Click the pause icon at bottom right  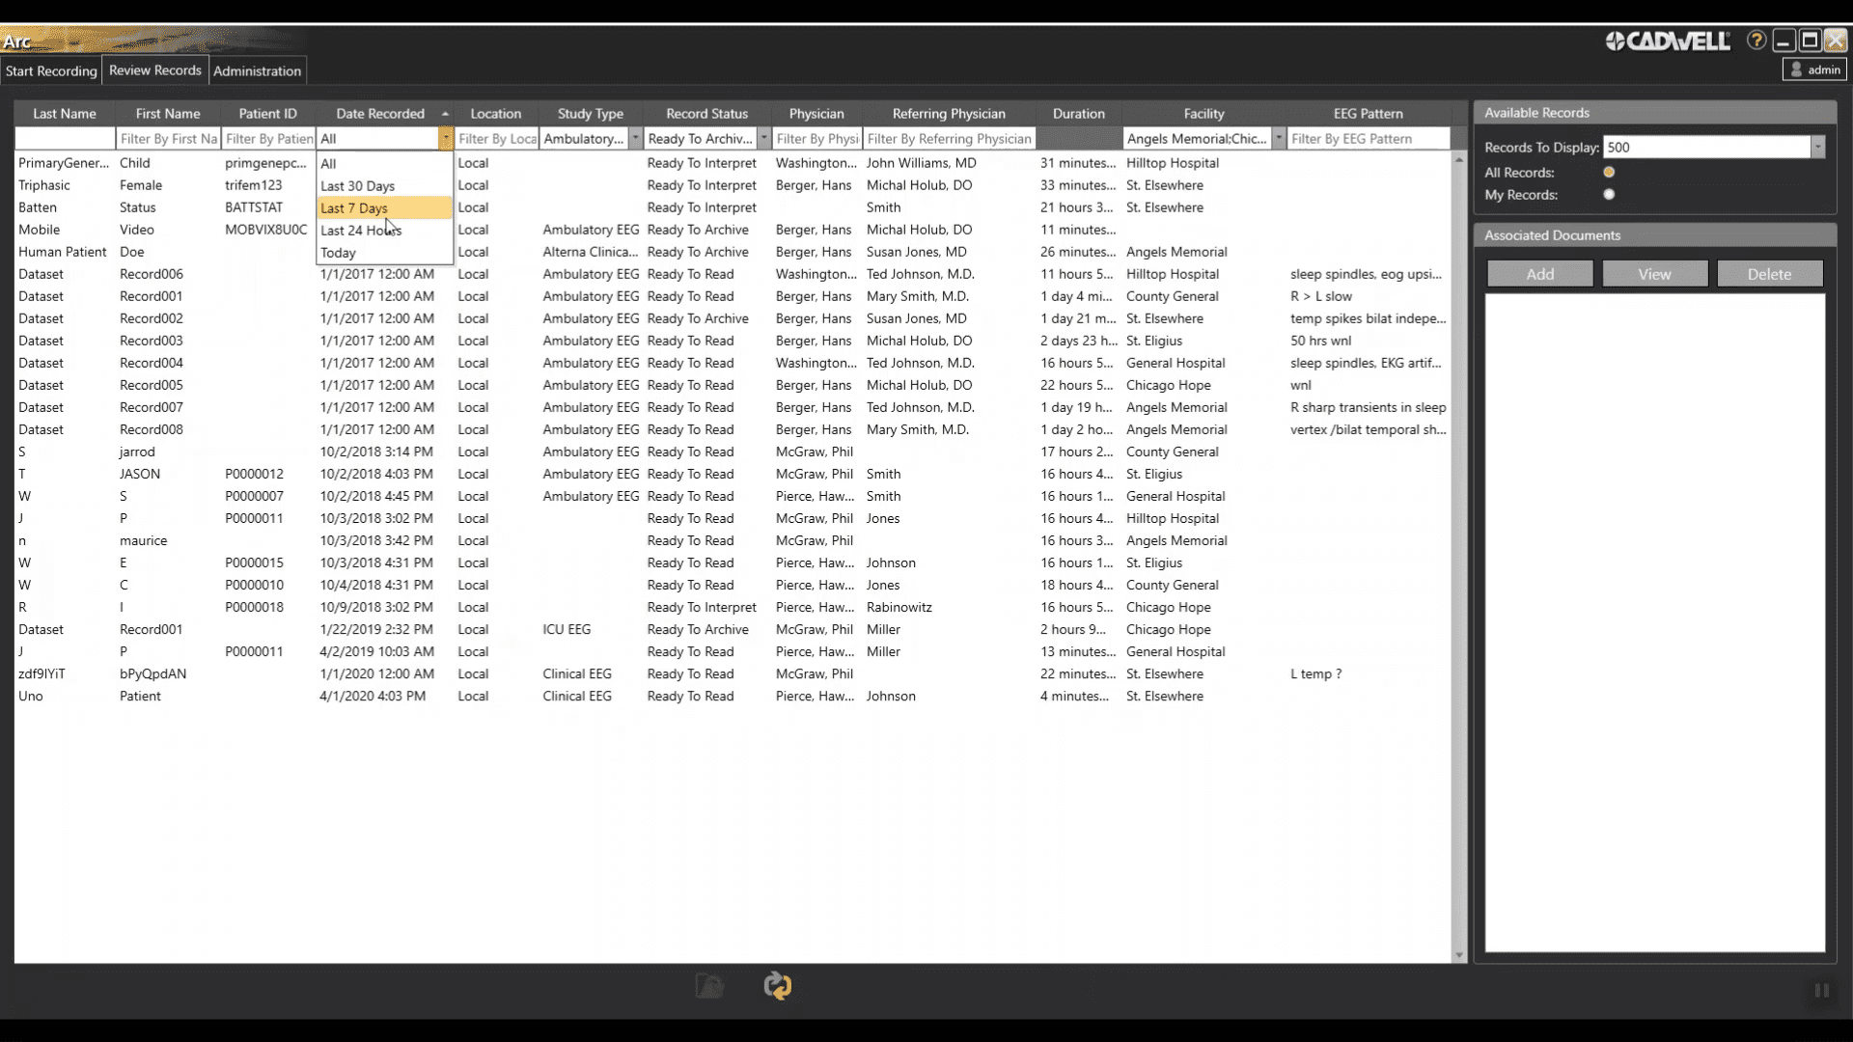[x=1821, y=991]
